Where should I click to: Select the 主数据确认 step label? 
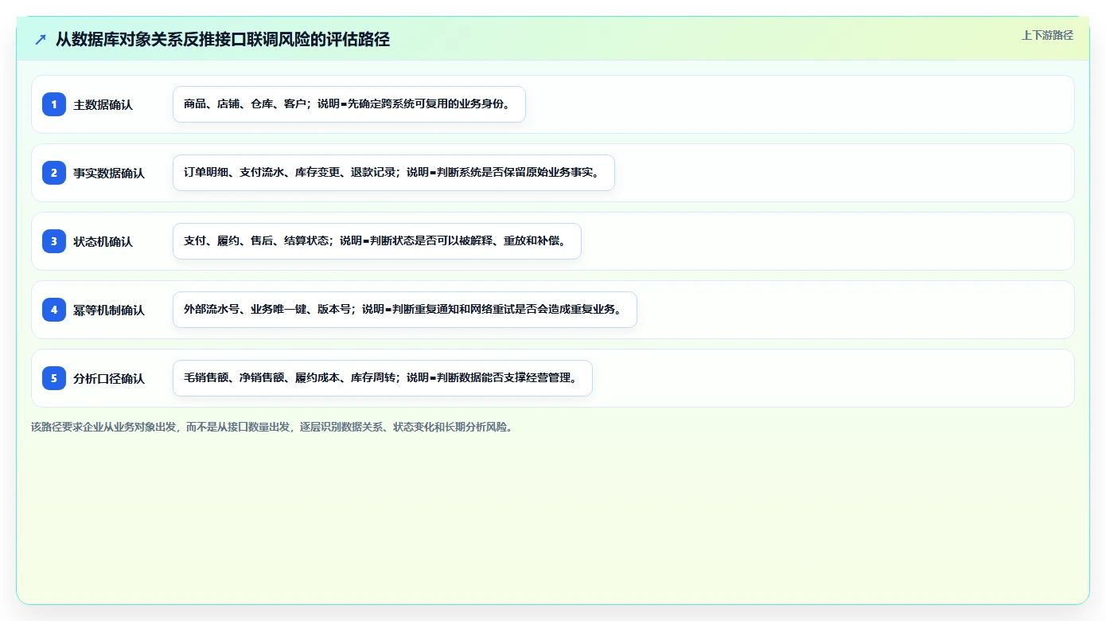pos(103,105)
